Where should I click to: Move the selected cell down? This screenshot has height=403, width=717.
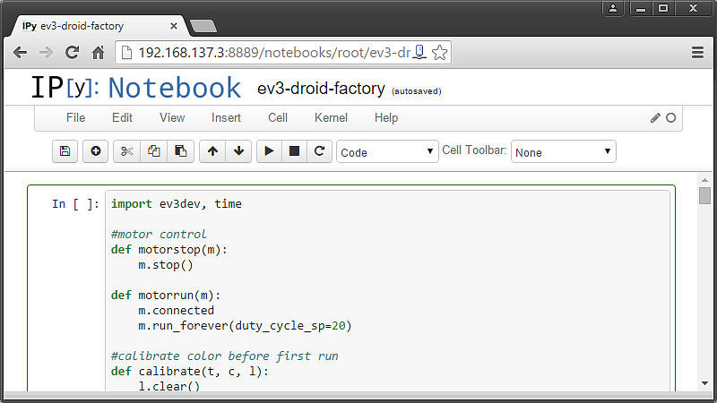(x=238, y=151)
